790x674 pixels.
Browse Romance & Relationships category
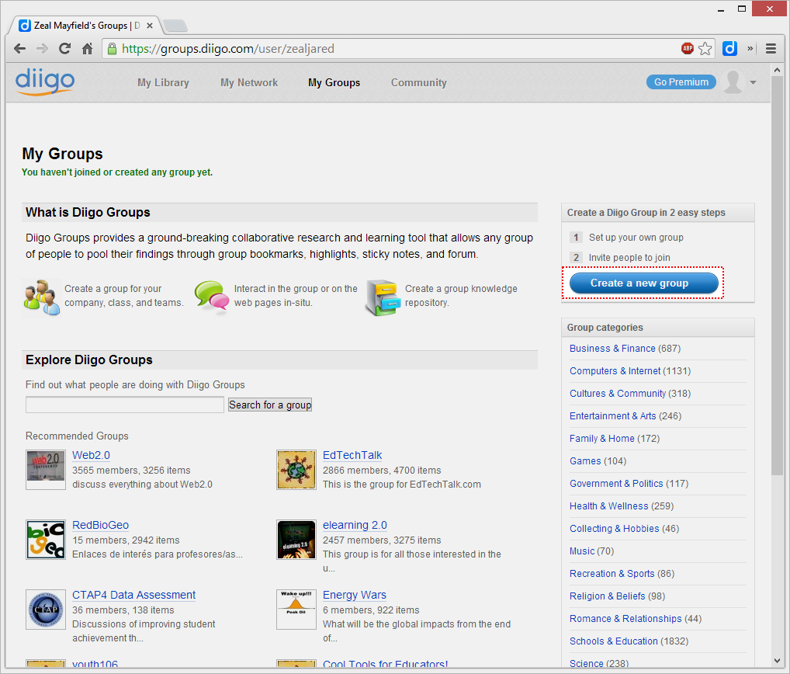tap(625, 619)
